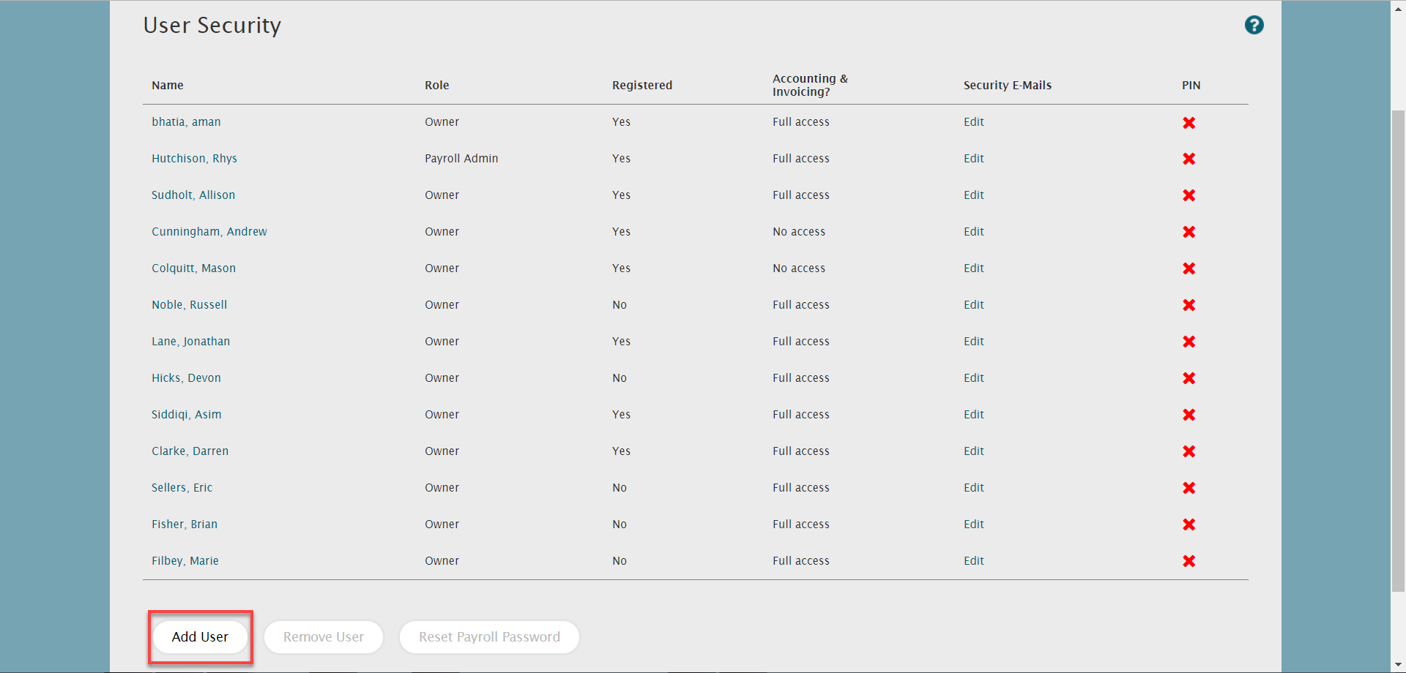Screen dimensions: 1406x673
Task: Edit security e-mails for Hicks, Devon
Action: 973,378
